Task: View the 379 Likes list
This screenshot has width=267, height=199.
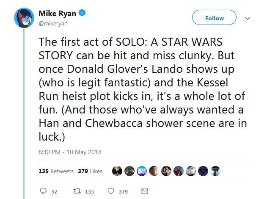Action: point(90,171)
